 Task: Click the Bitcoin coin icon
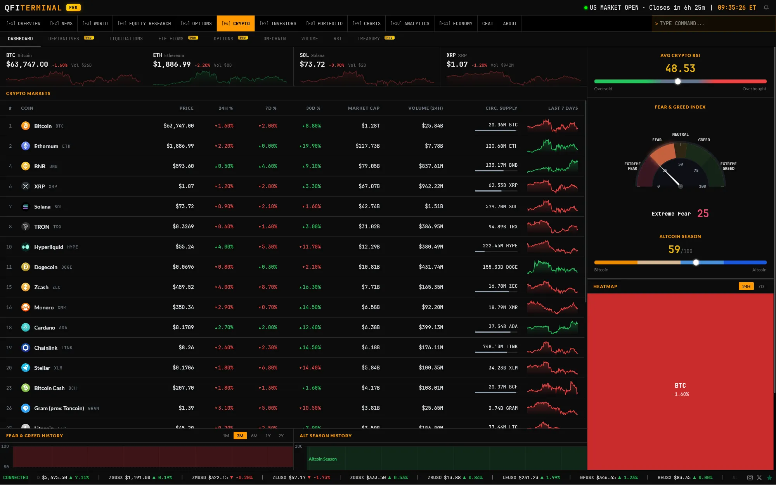26,126
